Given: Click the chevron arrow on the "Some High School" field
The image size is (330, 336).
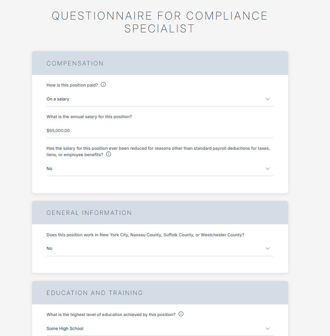Looking at the screenshot, I should click(267, 328).
